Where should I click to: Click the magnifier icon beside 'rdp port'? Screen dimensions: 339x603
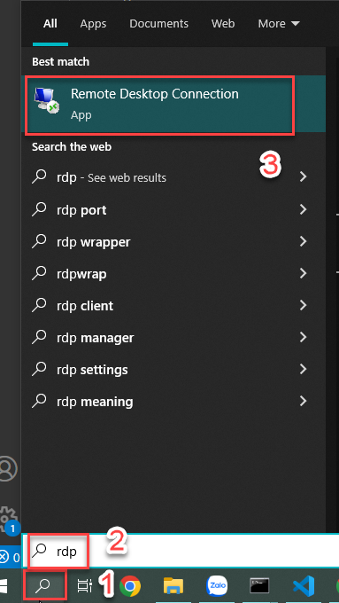pyautogui.click(x=40, y=208)
